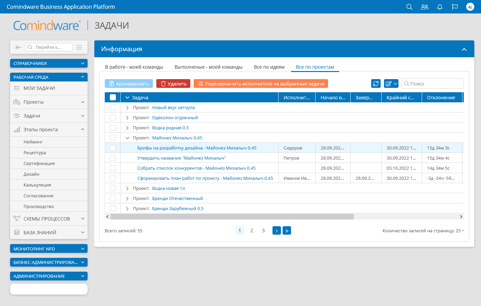
Task: Go to next page arrow button
Action: [x=277, y=231]
